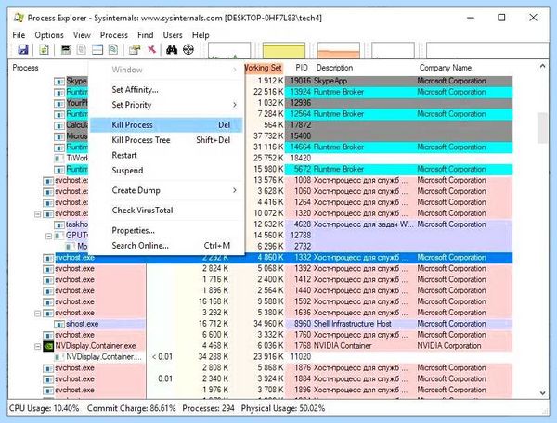Image resolution: width=557 pixels, height=423 pixels.
Task: Open the Help menu
Action: point(201,35)
